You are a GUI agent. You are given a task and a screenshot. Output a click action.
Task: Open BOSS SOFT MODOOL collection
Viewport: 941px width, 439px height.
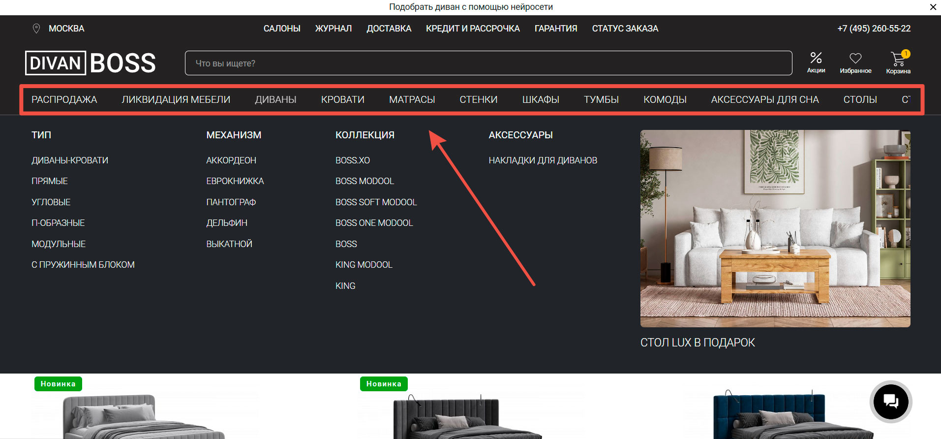[x=376, y=202]
